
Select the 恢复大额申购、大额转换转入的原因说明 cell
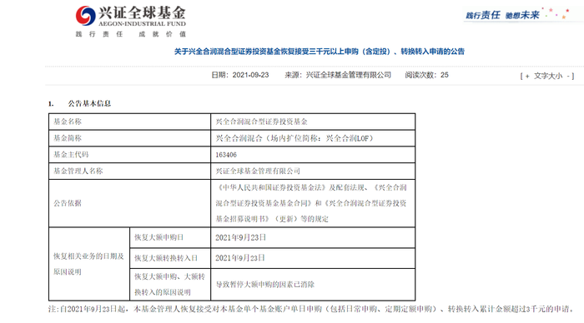[170, 285]
